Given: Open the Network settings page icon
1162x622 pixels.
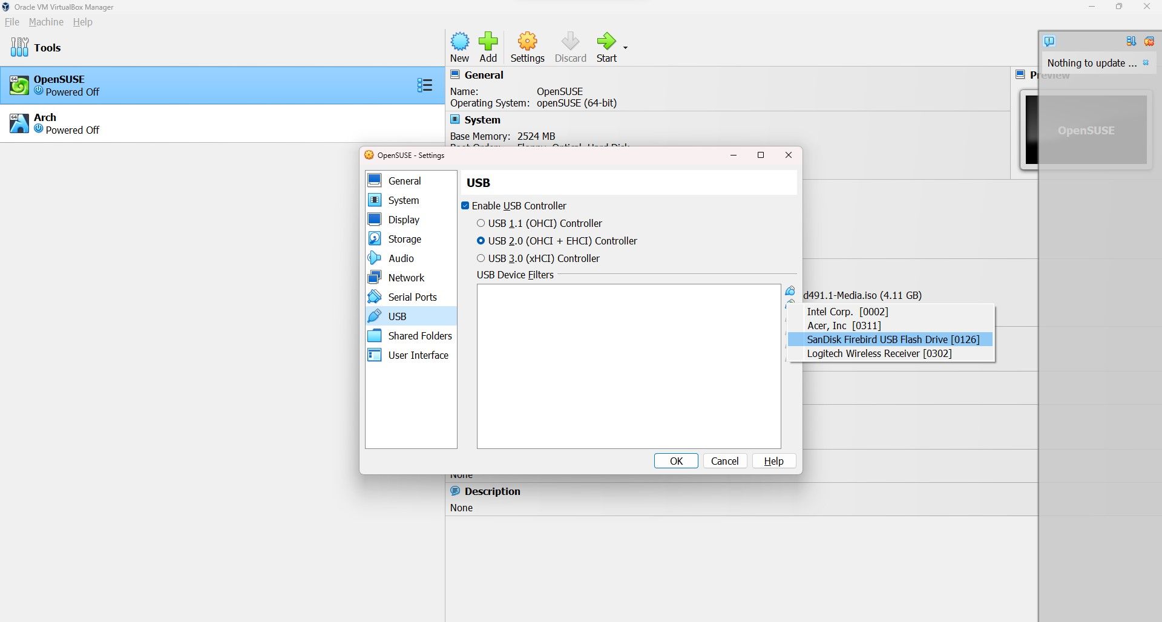Looking at the screenshot, I should pyautogui.click(x=374, y=277).
